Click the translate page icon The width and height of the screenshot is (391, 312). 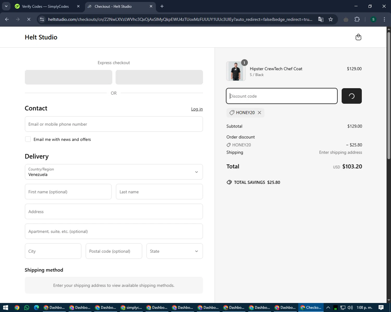pos(321,19)
